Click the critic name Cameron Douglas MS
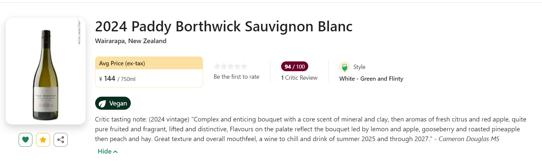Screen dimensions: 542x161 point(469,139)
